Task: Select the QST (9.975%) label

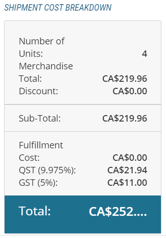Action: point(47,171)
